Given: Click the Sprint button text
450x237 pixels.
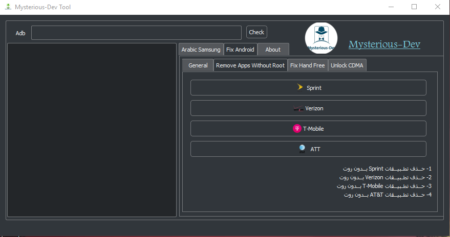Looking at the screenshot, I should (x=314, y=88).
